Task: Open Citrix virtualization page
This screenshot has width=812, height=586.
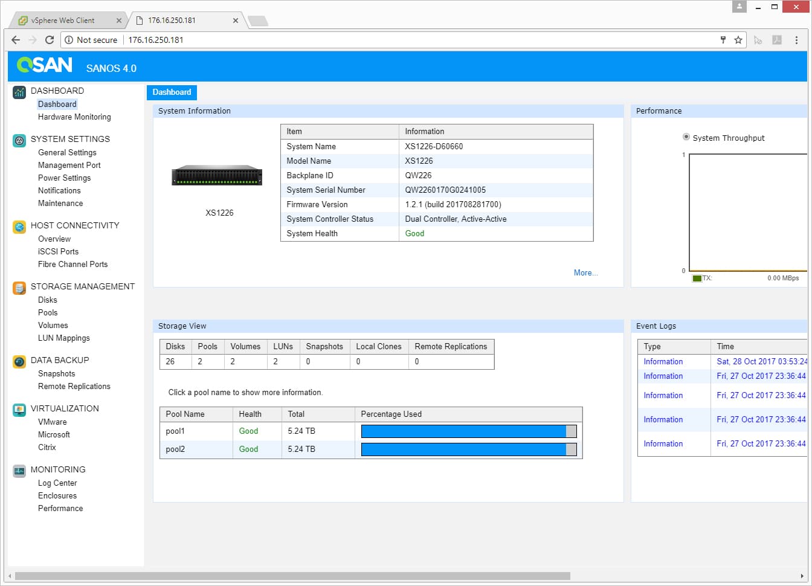Action: [47, 448]
